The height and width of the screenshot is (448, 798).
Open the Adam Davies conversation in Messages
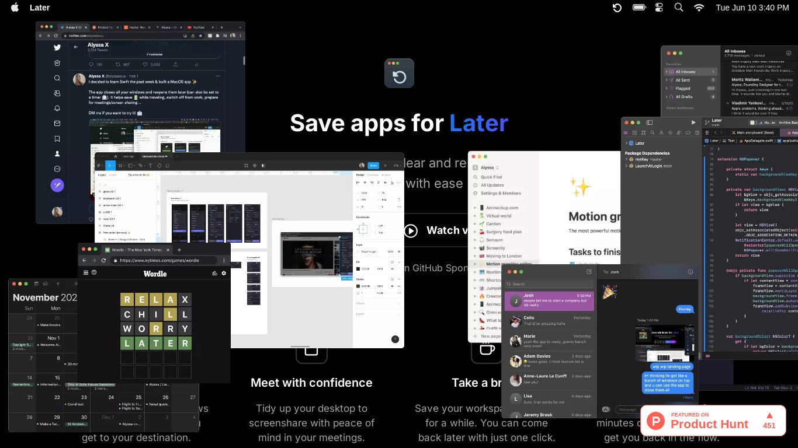click(549, 360)
